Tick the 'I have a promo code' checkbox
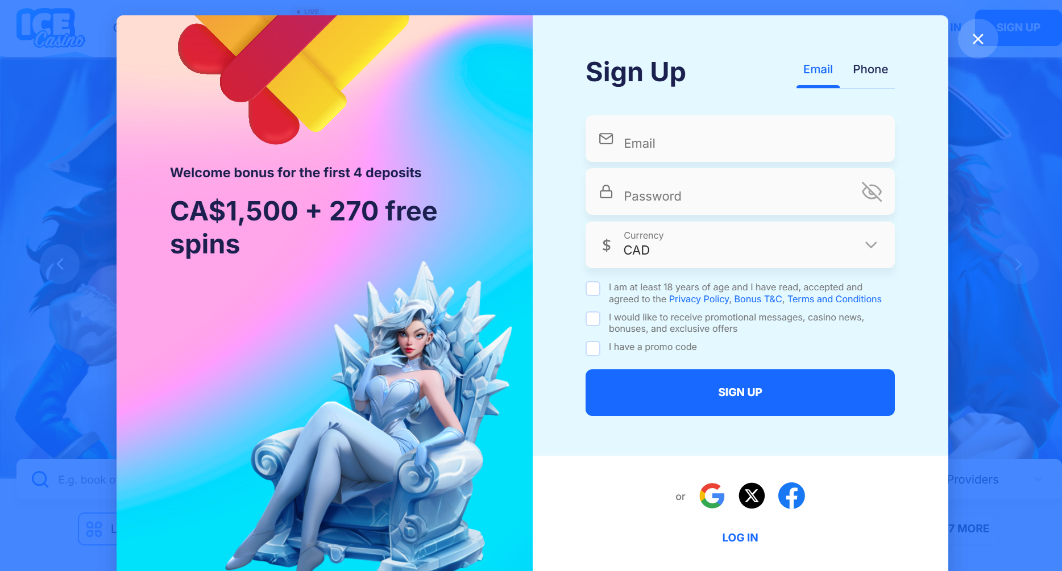Image resolution: width=1062 pixels, height=571 pixels. point(593,348)
